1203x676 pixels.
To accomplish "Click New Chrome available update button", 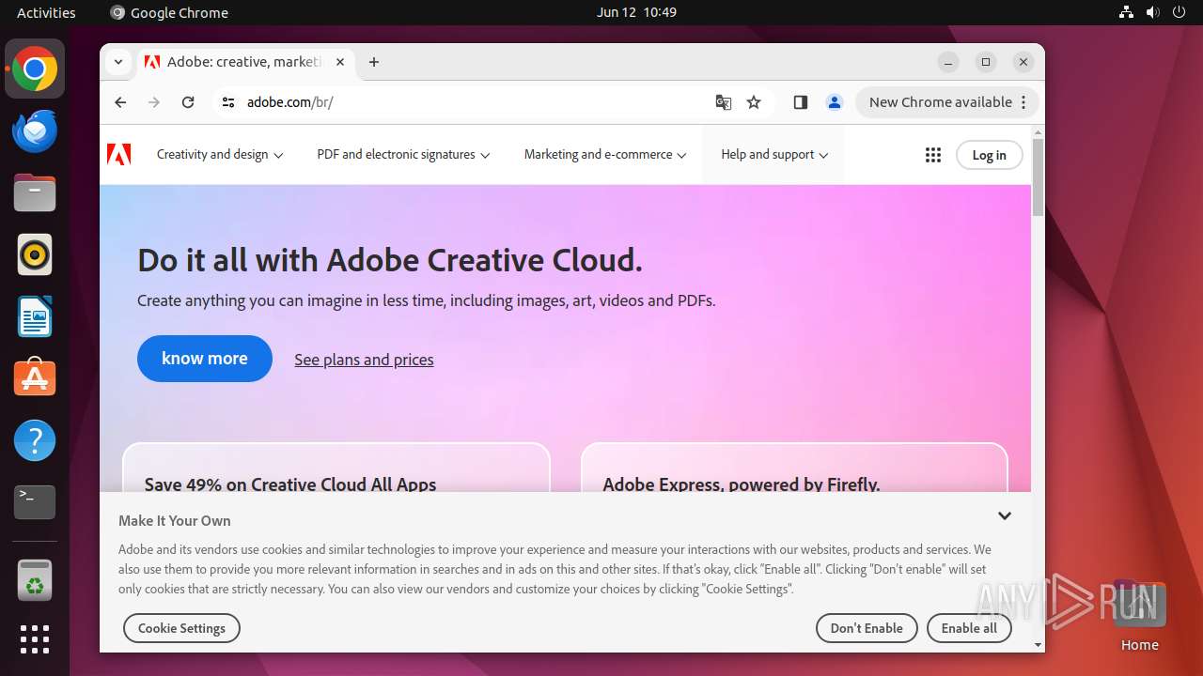I will (947, 102).
